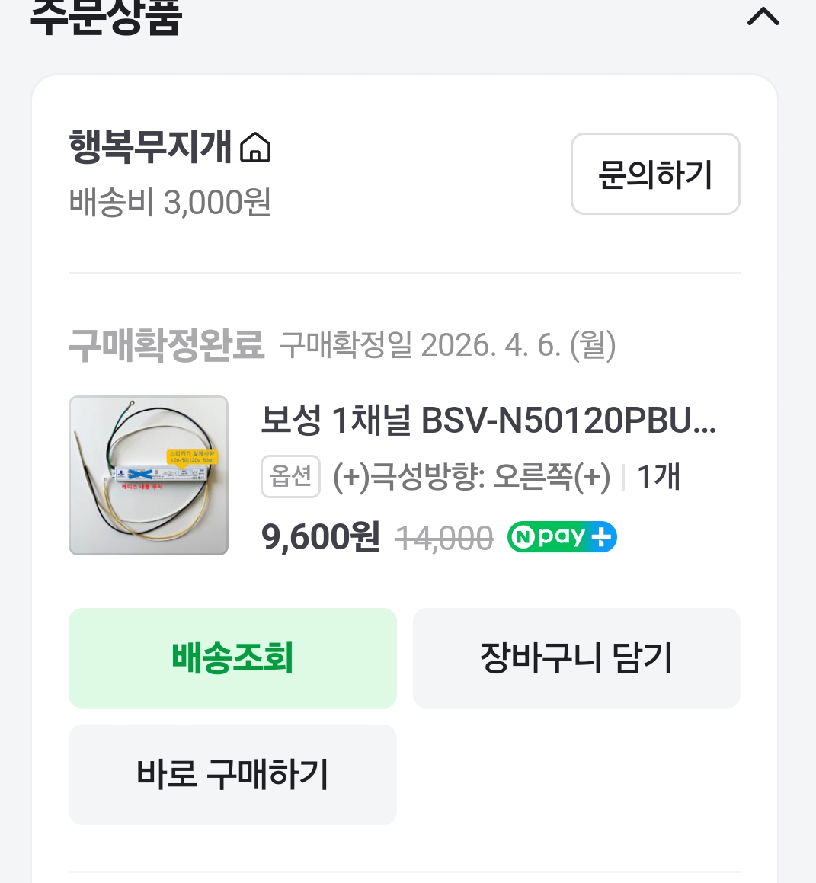The image size is (816, 883).
Task: Collapse the 주문상품 section chevron
Action: pyautogui.click(x=763, y=17)
